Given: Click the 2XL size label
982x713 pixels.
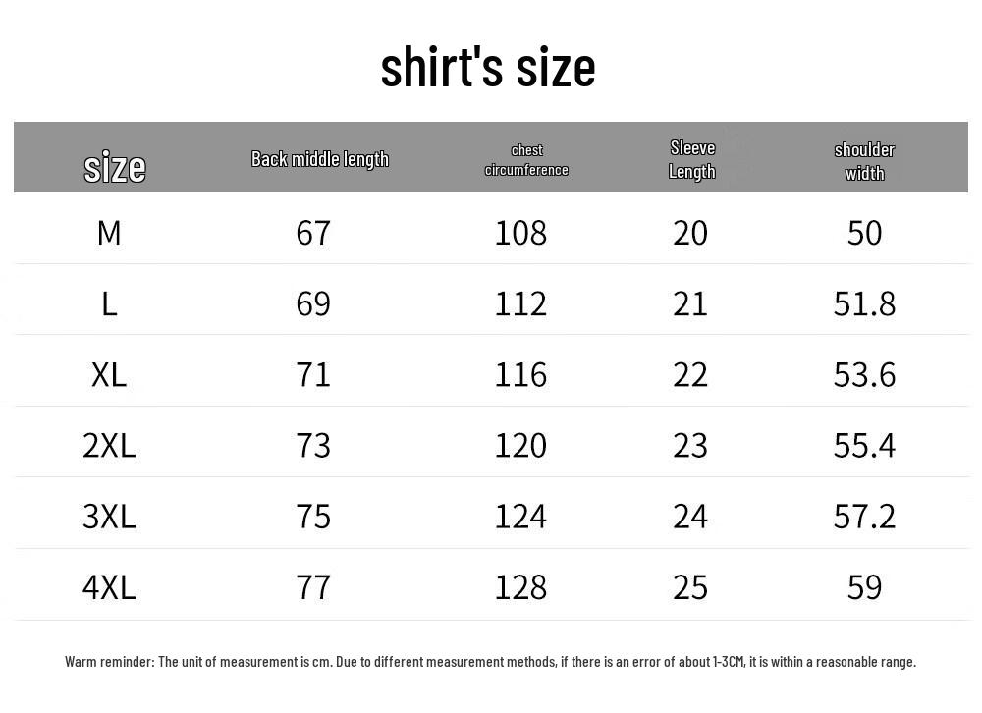Looking at the screenshot, I should [109, 446].
